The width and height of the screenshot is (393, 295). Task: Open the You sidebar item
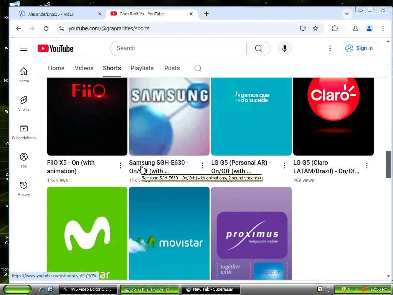tap(24, 160)
